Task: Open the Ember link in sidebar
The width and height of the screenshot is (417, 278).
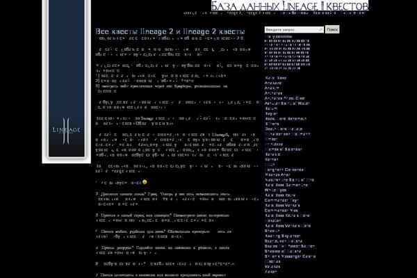Action: click(x=271, y=139)
